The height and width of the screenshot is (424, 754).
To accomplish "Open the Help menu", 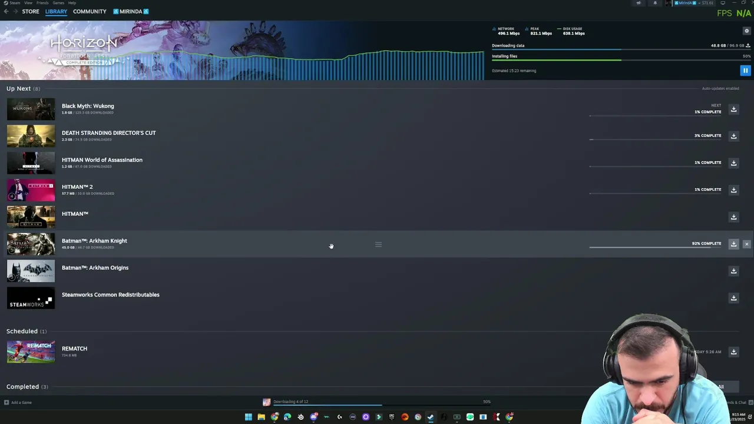I will click(72, 3).
